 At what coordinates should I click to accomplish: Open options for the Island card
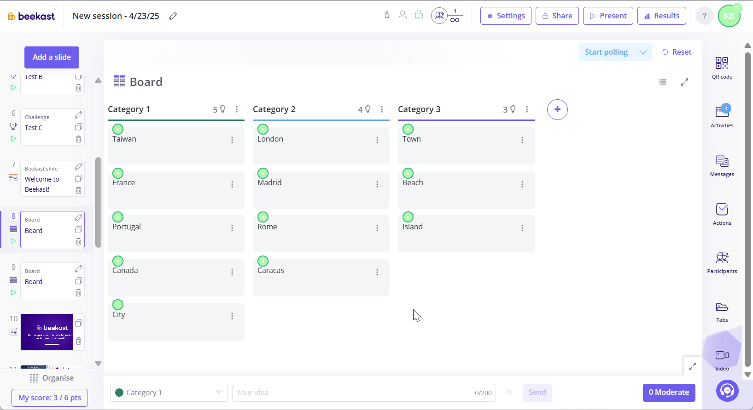(522, 228)
